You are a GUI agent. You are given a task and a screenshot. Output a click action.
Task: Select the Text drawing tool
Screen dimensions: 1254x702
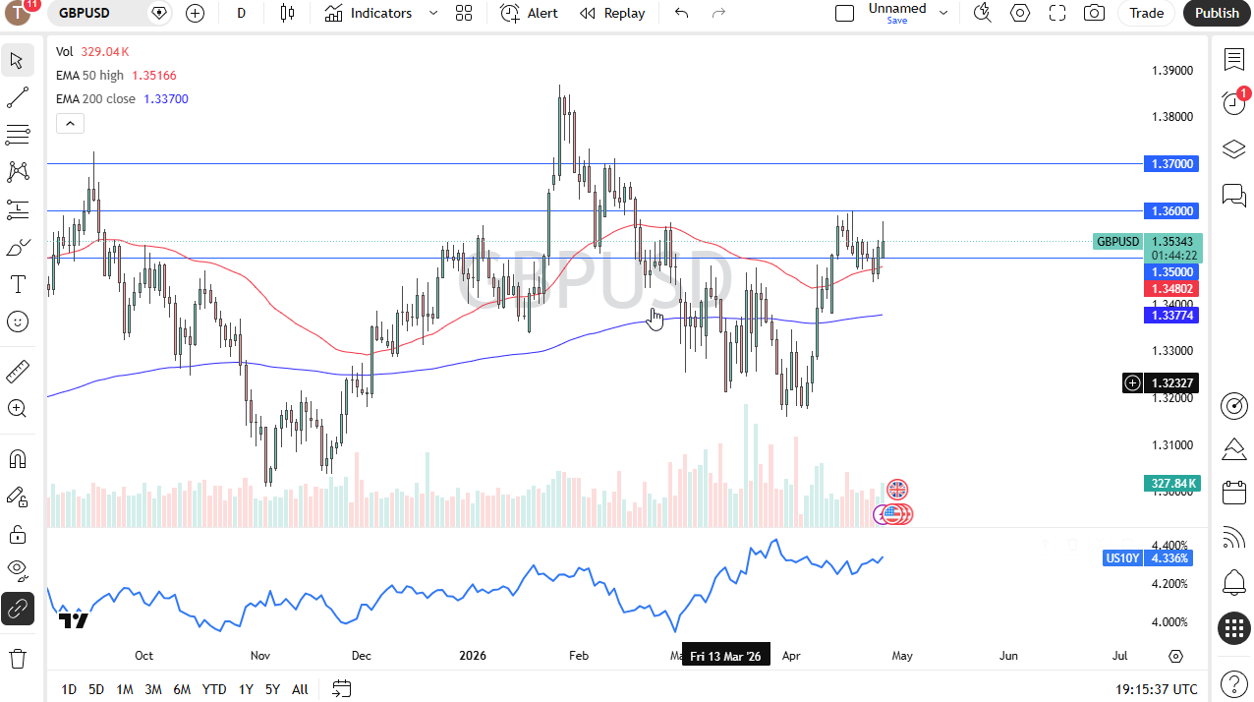point(17,284)
